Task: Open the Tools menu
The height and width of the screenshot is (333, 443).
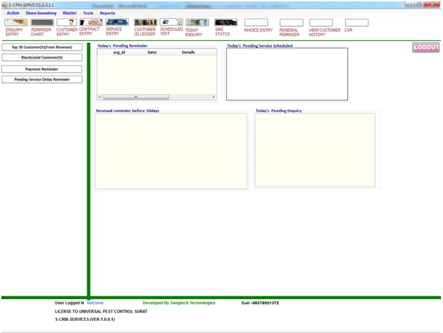Action: pyautogui.click(x=88, y=13)
